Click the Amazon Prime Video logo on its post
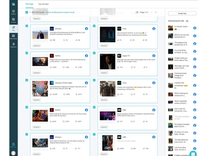 52,83
